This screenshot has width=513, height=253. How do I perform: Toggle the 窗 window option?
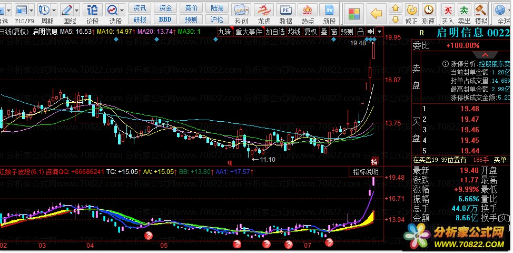[x=334, y=32]
